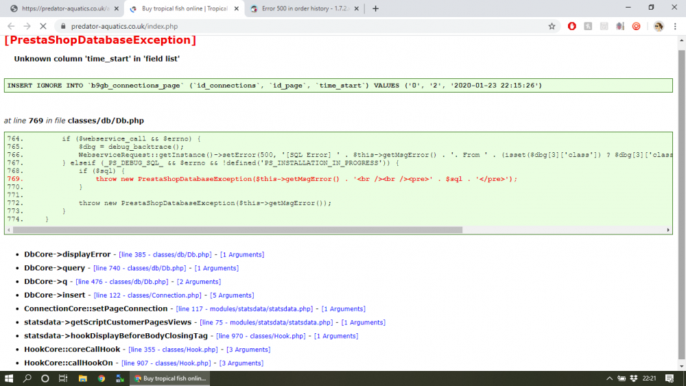Click the code block right scroll arrow

tap(668, 230)
